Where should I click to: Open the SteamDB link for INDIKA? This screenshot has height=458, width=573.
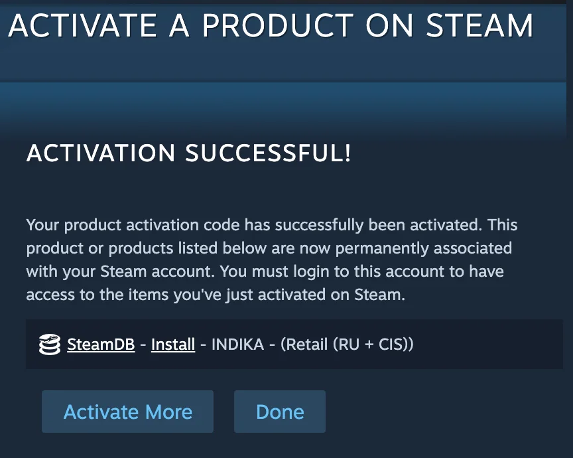pyautogui.click(x=101, y=344)
